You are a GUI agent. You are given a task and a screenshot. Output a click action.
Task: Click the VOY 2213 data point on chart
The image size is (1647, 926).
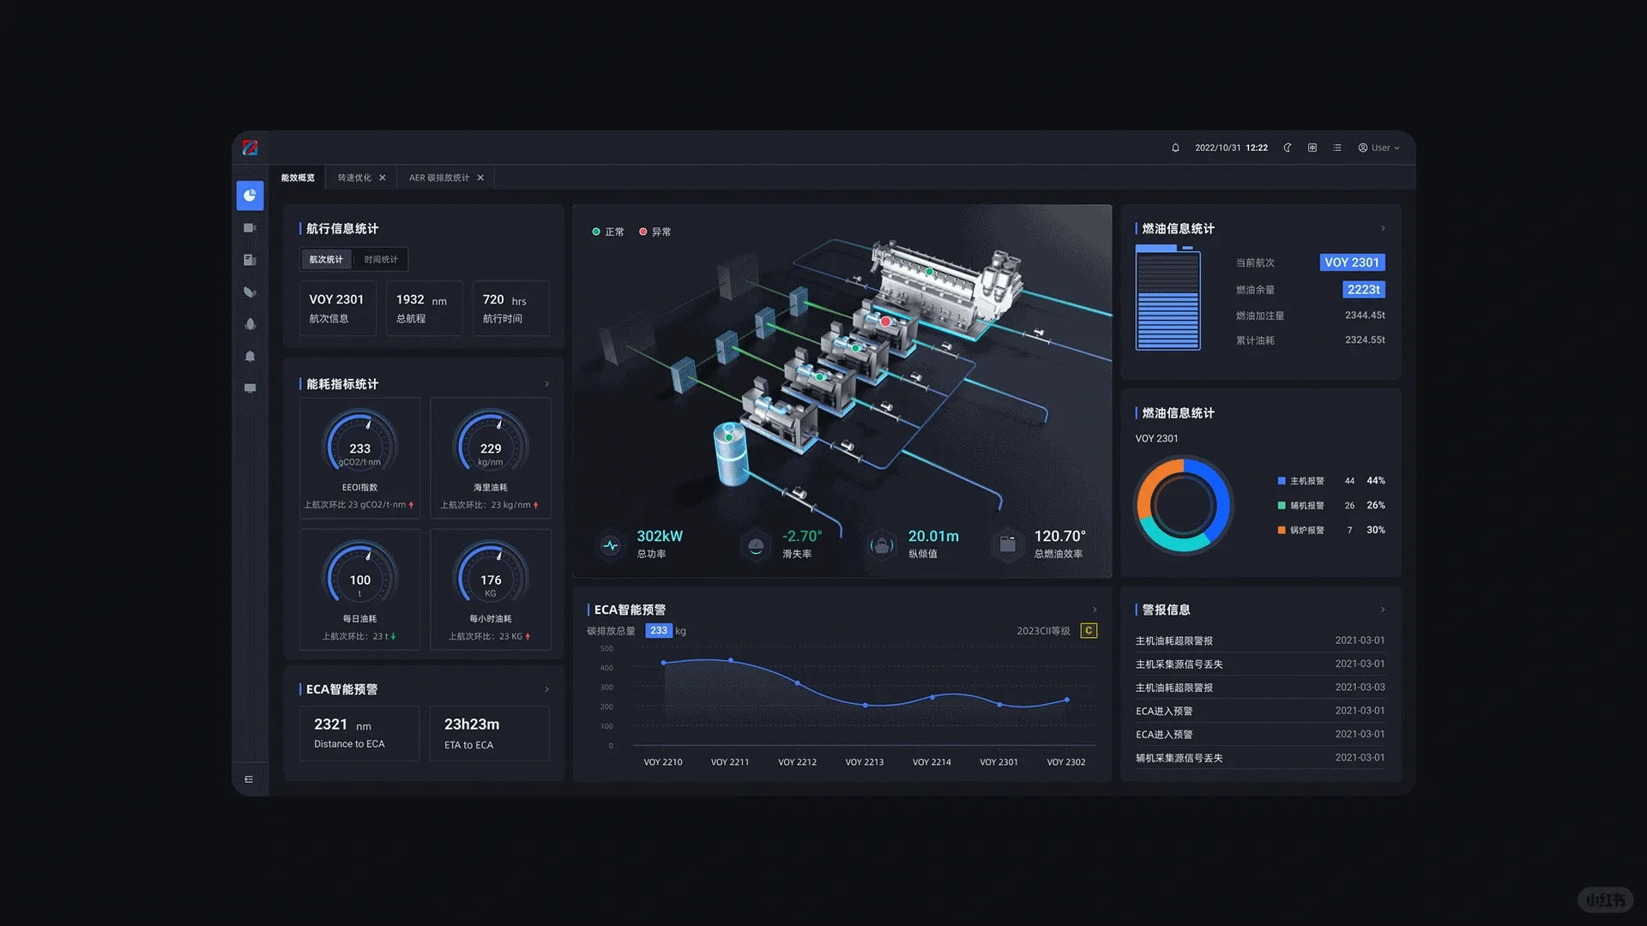[865, 705]
